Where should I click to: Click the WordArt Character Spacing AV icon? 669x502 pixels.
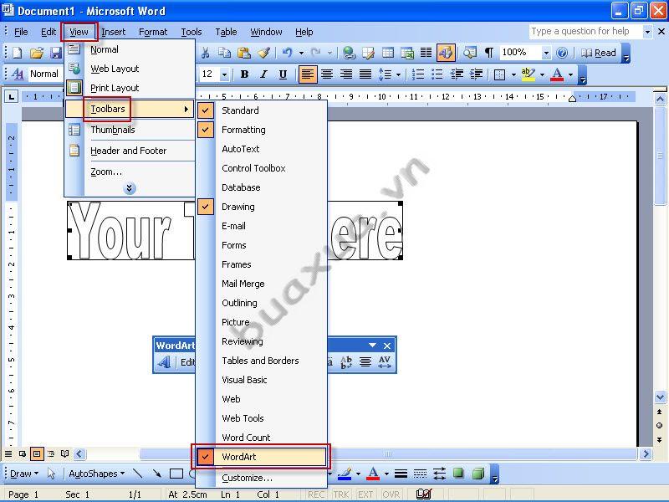(x=385, y=362)
